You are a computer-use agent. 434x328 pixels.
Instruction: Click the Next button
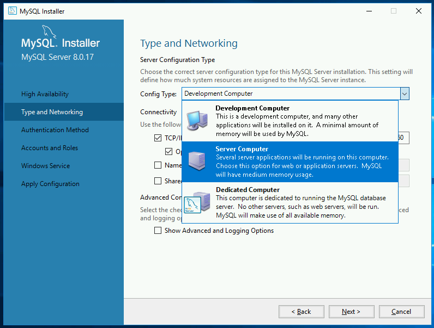[352, 312]
